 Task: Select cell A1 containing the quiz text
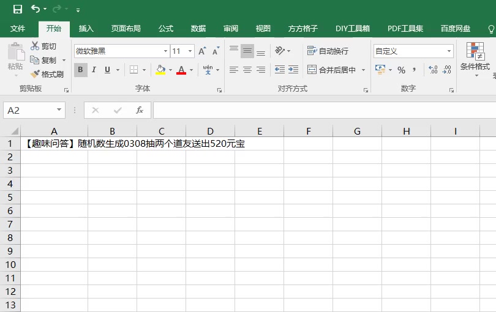(x=54, y=144)
